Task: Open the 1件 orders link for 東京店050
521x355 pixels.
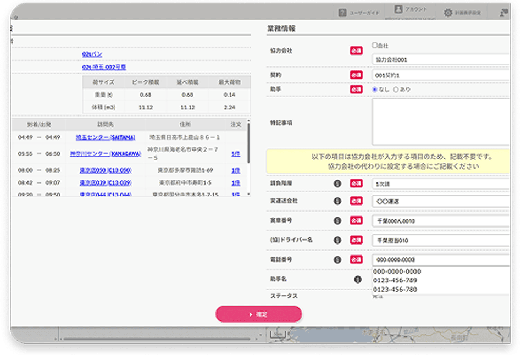Action: coord(236,170)
